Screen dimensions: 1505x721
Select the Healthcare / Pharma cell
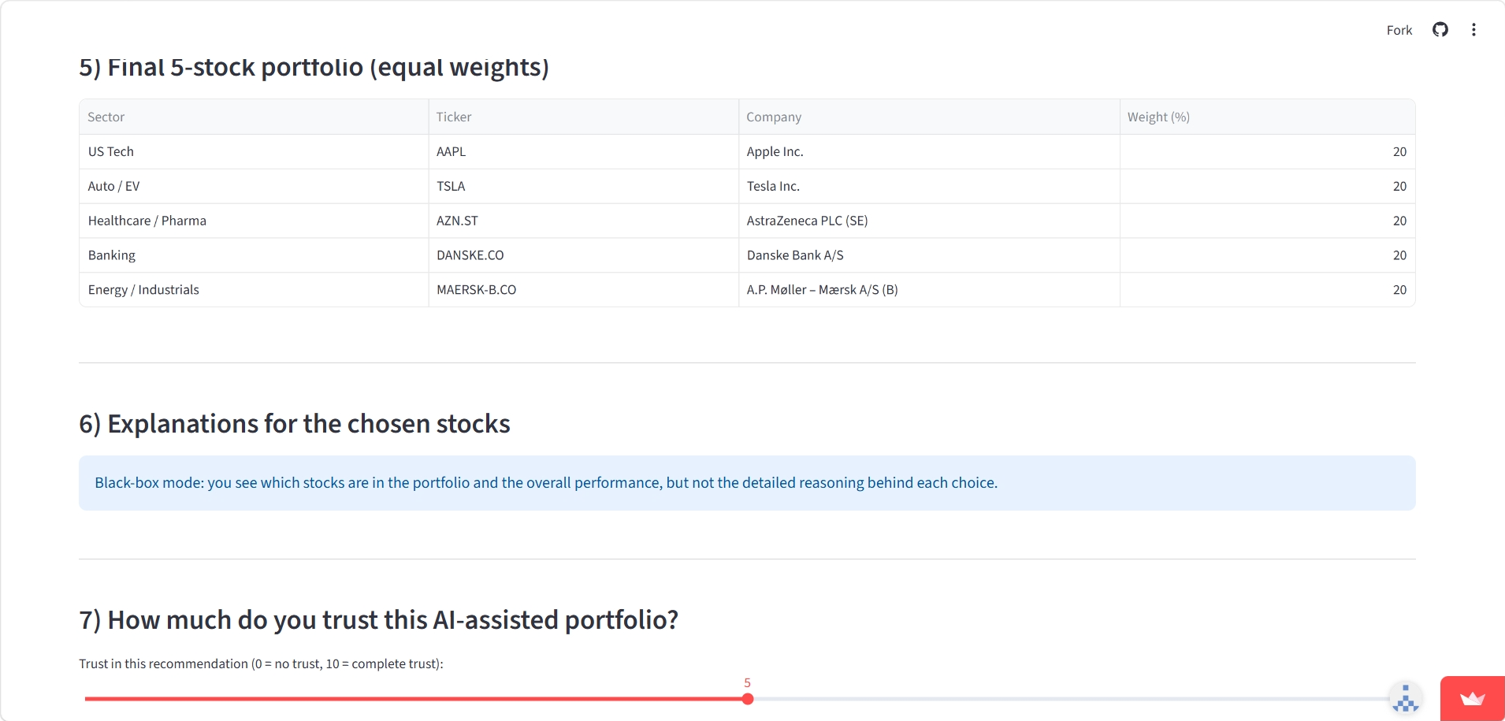pos(254,221)
